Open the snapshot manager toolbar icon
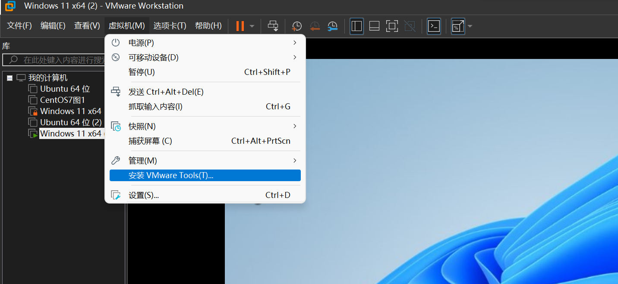This screenshot has height=284, width=618. [x=332, y=26]
